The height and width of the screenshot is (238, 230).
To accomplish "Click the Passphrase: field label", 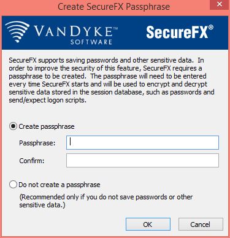I will pos(37,143).
